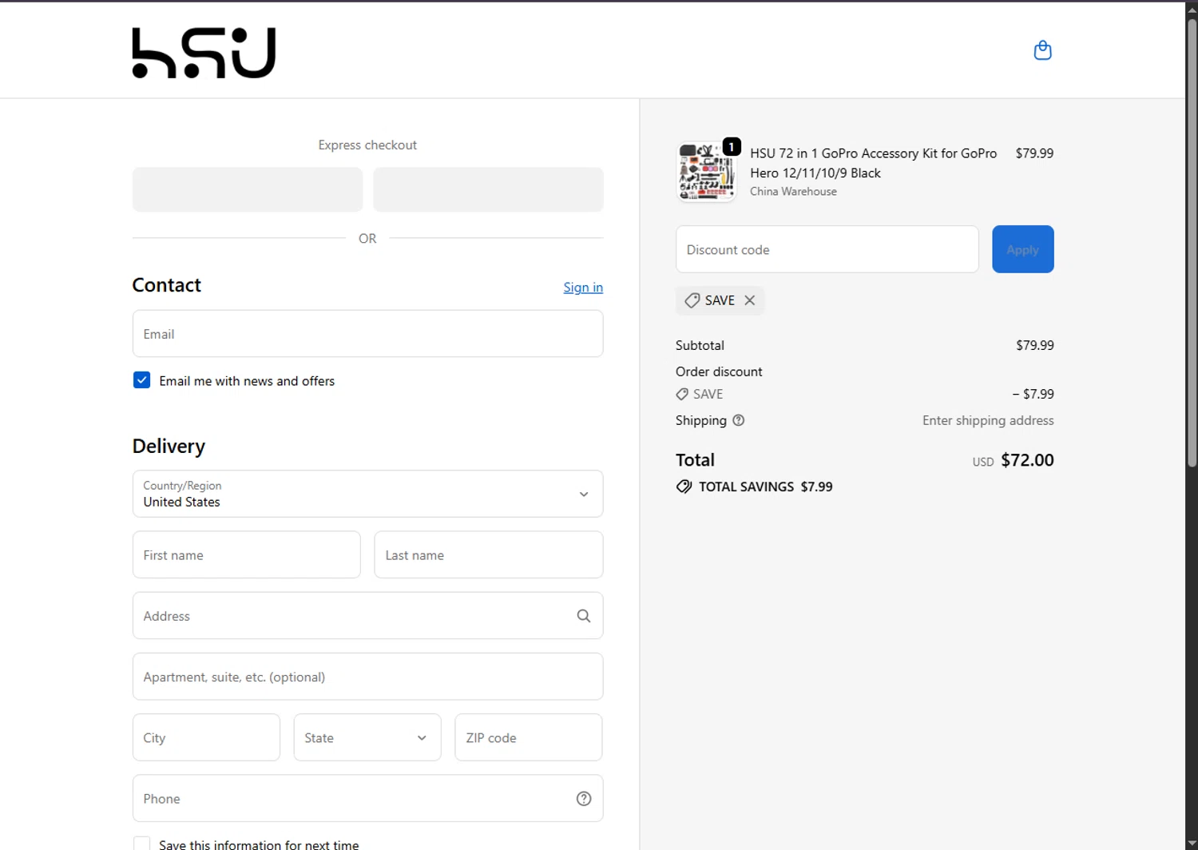Click the ZIP code field

point(529,737)
